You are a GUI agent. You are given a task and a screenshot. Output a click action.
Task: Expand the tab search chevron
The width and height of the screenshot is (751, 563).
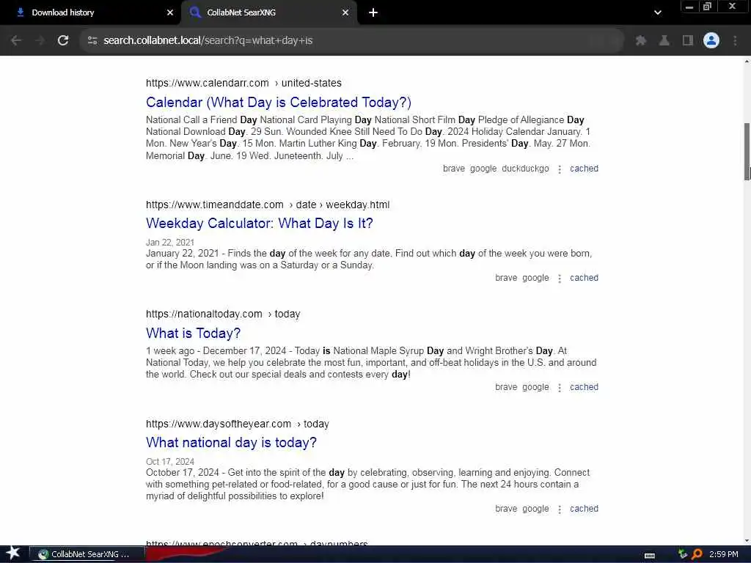[658, 13]
